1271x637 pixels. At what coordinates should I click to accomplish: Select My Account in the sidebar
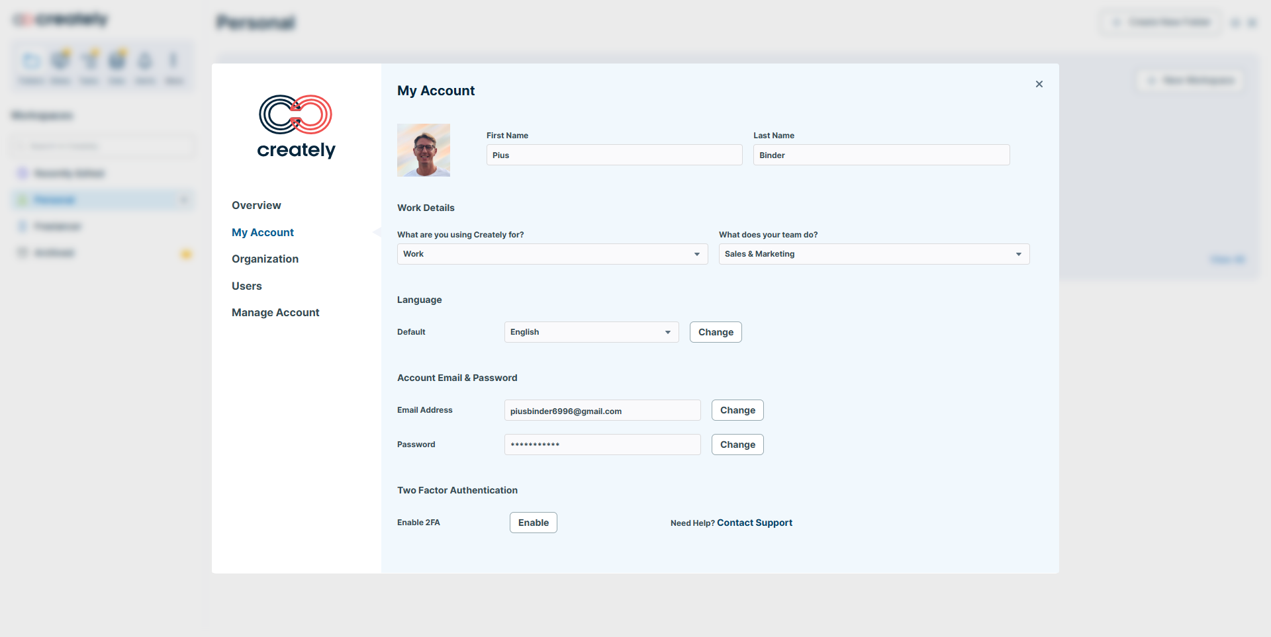pyautogui.click(x=263, y=232)
